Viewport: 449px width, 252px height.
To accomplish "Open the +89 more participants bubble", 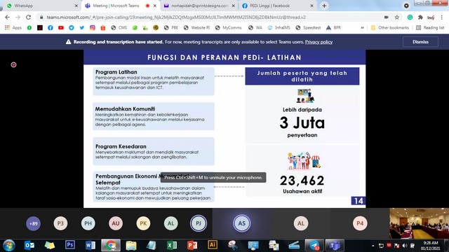I will pyautogui.click(x=33, y=223).
